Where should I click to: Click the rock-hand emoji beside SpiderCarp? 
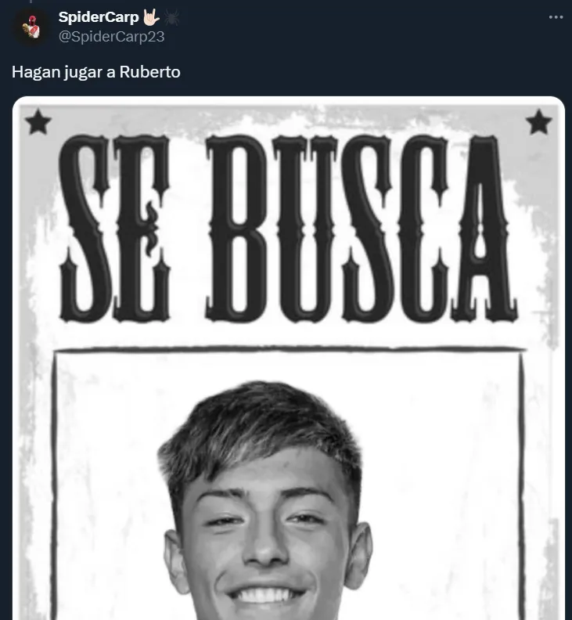(150, 17)
